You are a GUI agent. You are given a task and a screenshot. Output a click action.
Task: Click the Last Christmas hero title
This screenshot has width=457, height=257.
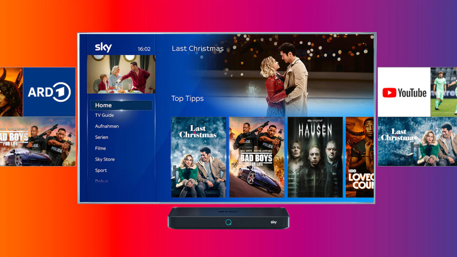point(198,48)
